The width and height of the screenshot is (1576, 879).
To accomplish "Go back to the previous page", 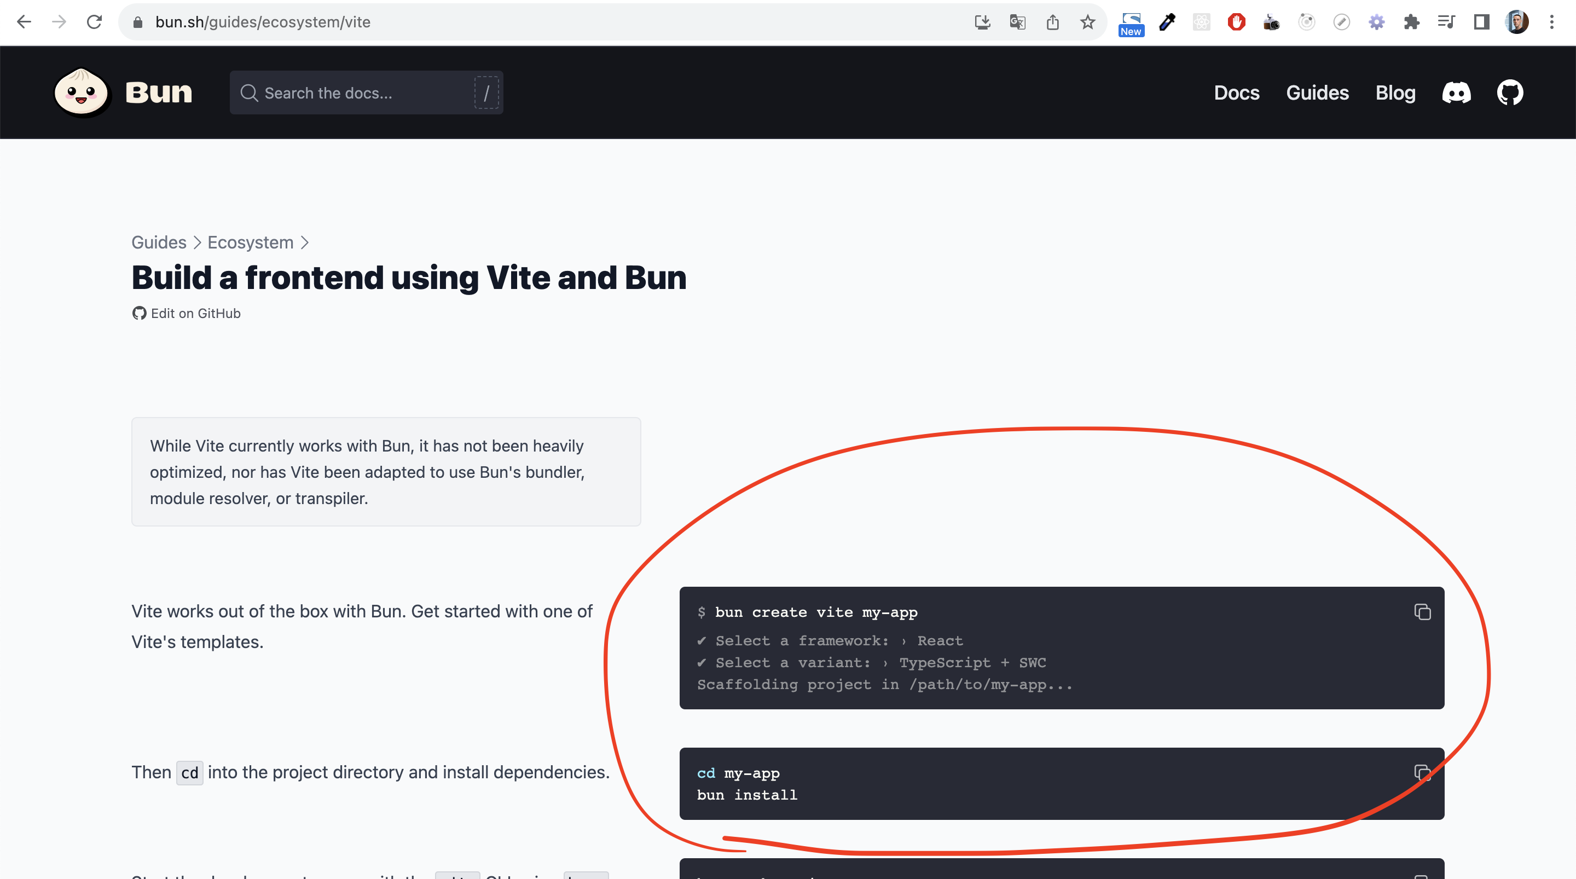I will point(24,22).
